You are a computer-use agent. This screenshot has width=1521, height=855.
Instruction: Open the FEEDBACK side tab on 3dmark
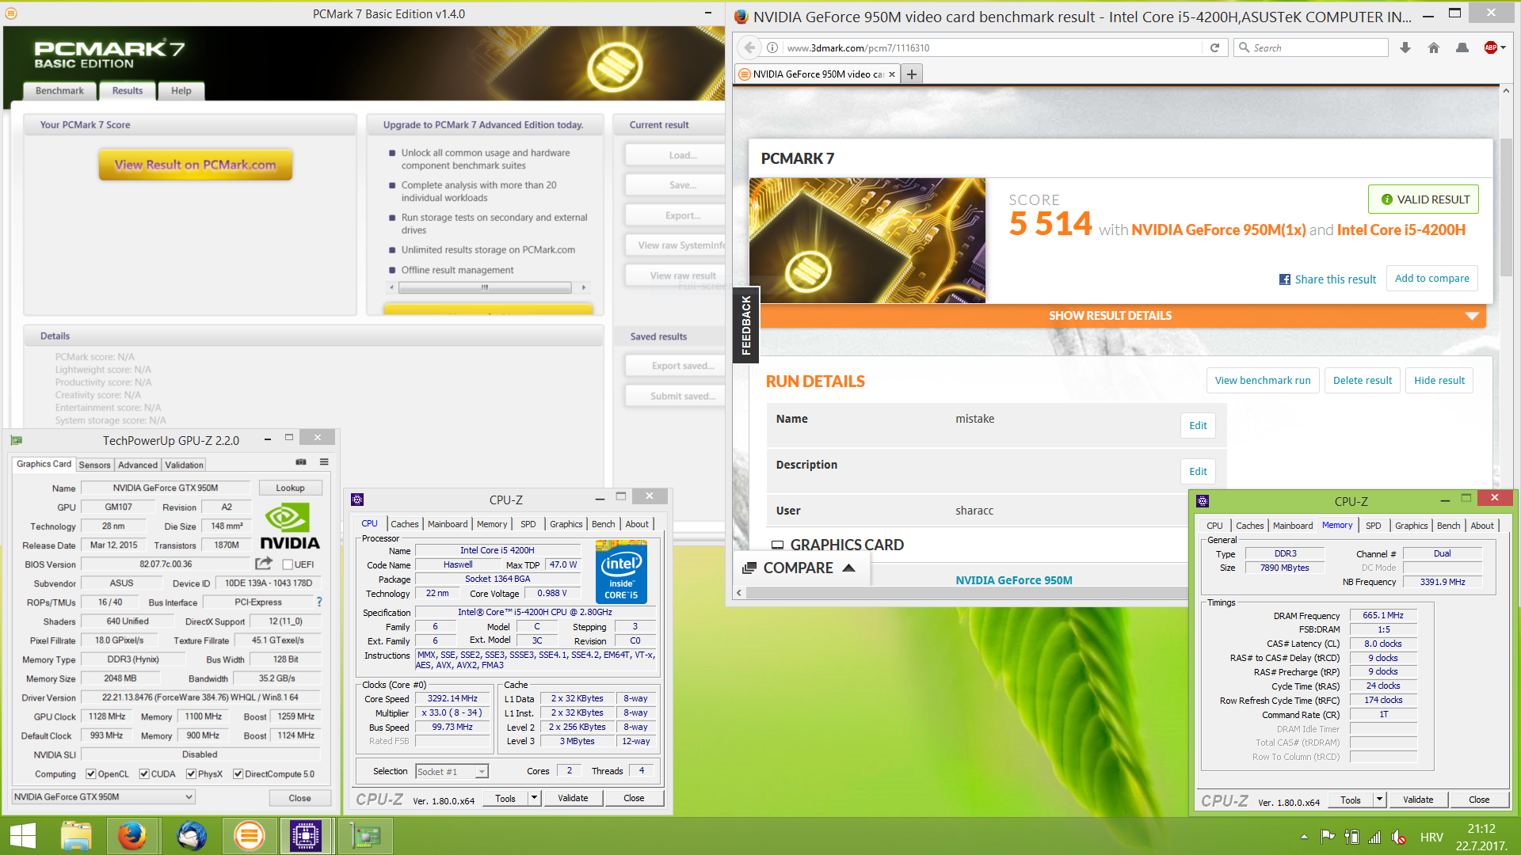pyautogui.click(x=746, y=325)
